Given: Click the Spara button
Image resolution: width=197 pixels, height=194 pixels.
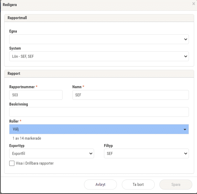Looking at the screenshot, I should pyautogui.click(x=176, y=185).
